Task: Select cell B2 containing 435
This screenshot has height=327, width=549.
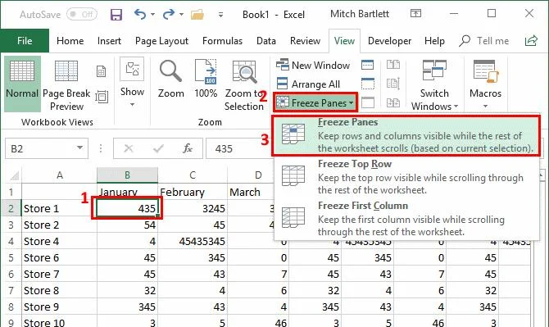Action: [127, 208]
